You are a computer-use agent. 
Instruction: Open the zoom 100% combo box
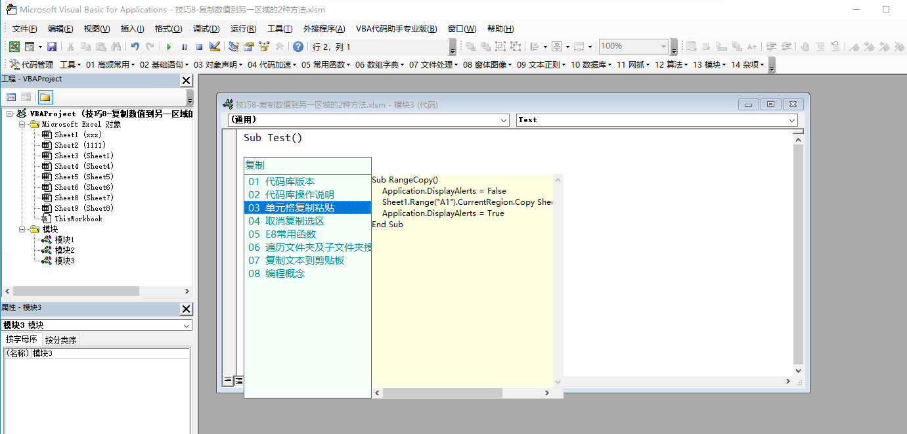click(634, 46)
